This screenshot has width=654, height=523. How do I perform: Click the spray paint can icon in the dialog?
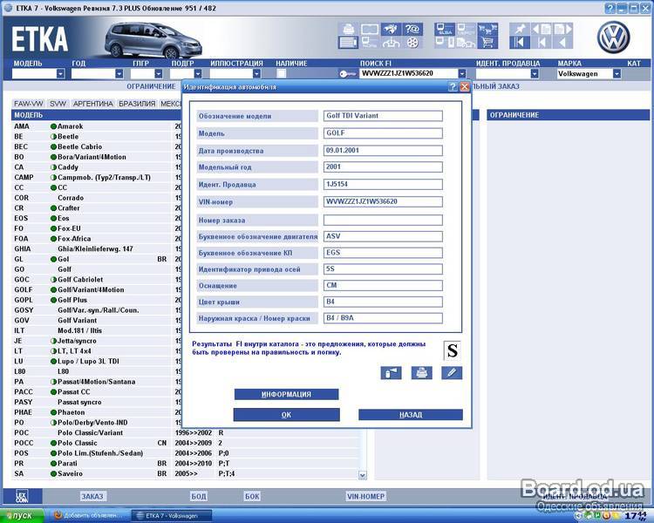(391, 373)
